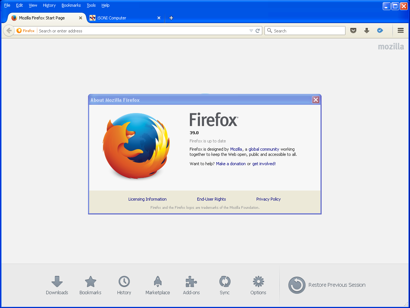
Task: Open the History menu in menu bar
Action: point(49,5)
